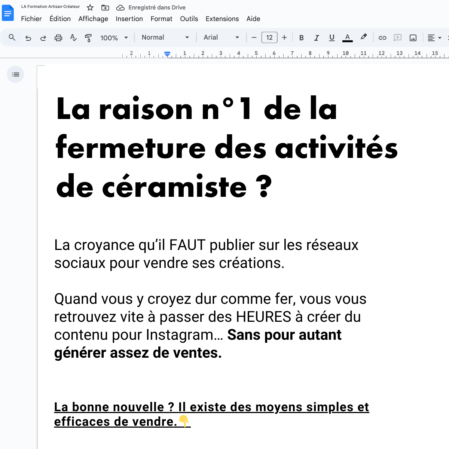This screenshot has width=449, height=449.
Task: Redo the last action
Action: (x=43, y=38)
